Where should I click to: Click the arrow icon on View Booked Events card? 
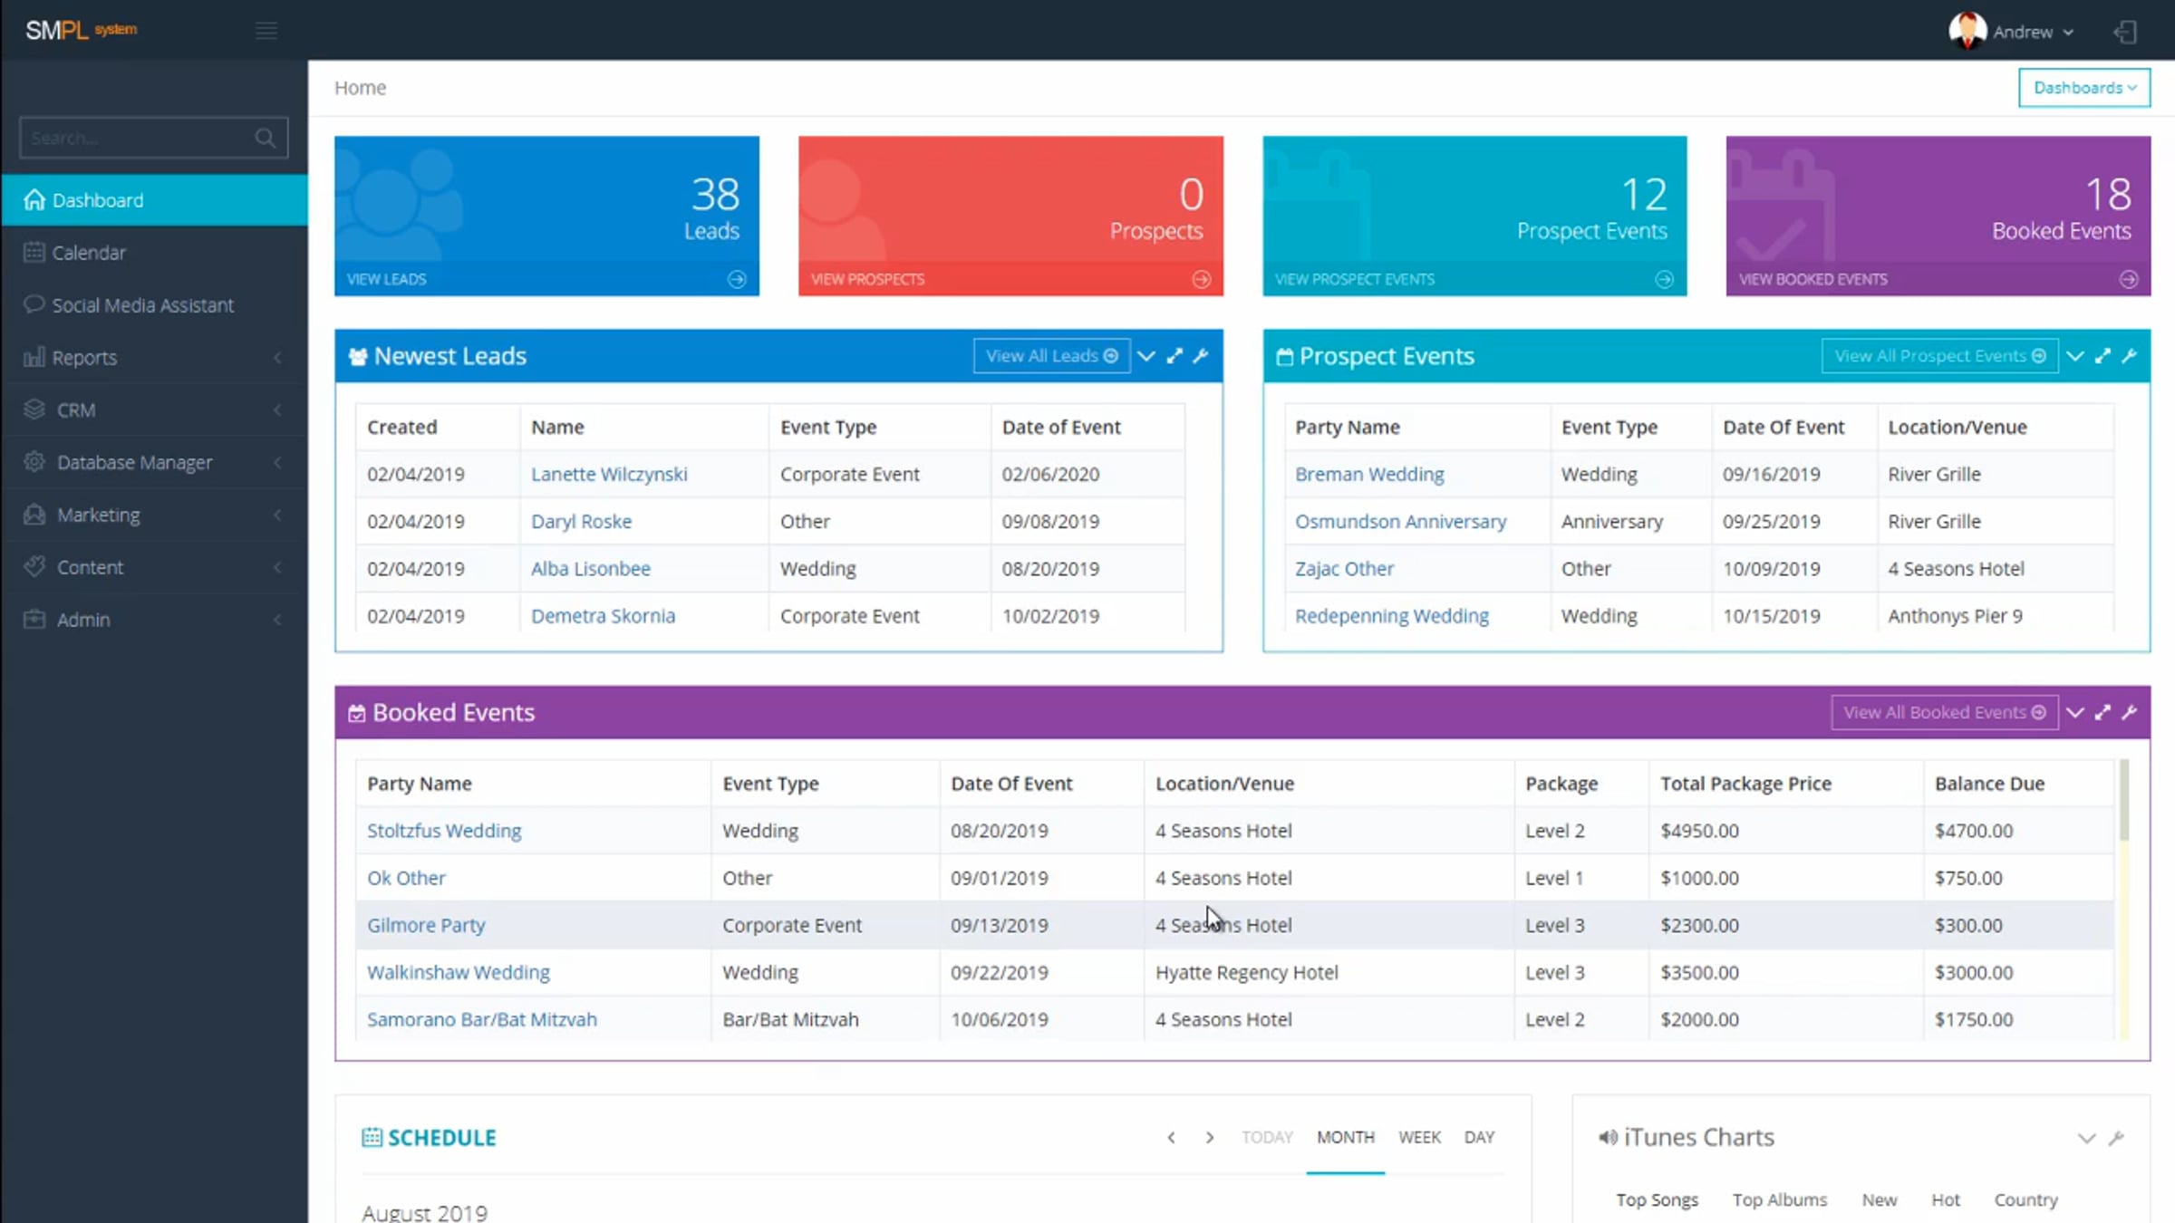[2129, 279]
